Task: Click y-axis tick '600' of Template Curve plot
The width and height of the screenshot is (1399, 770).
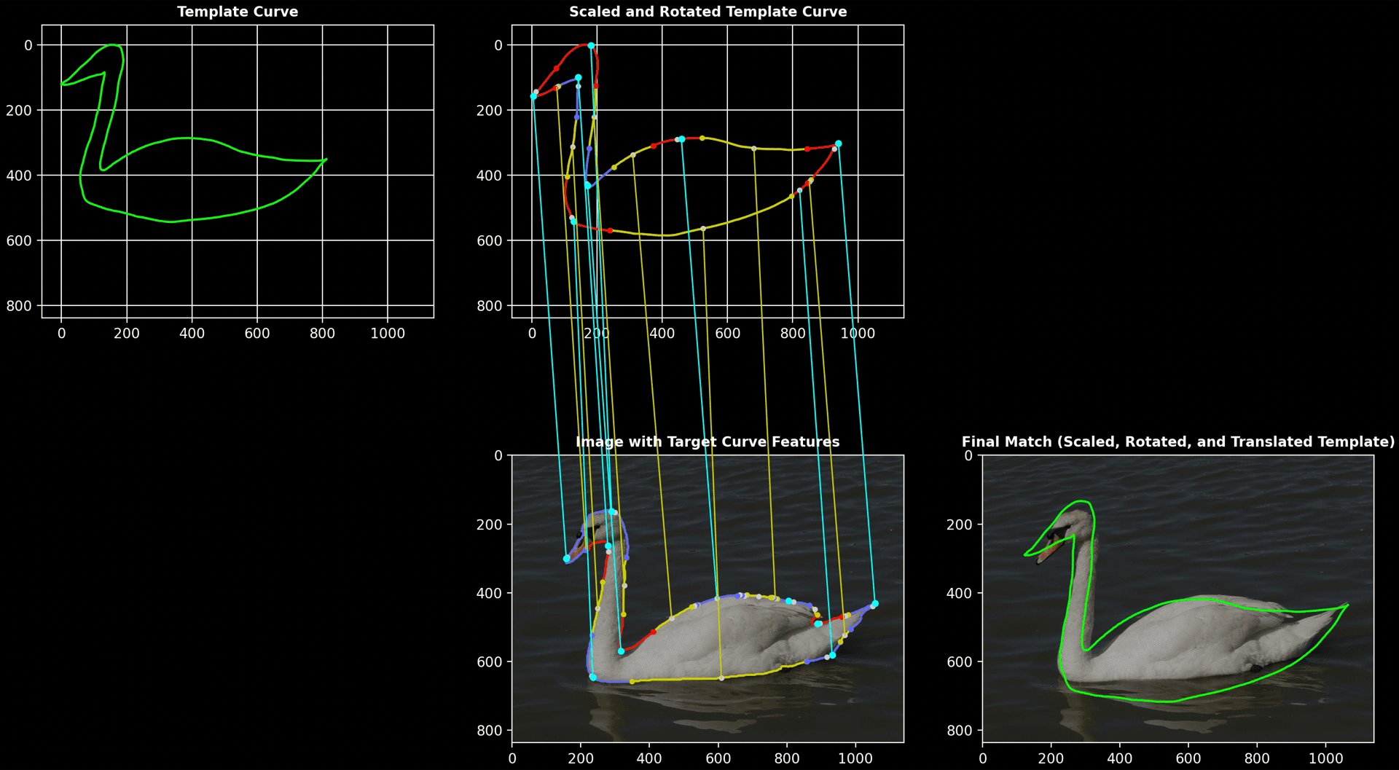Action: tap(19, 240)
